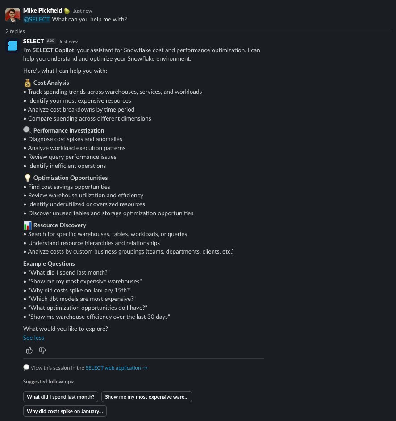Click the label emoji beside Mike Pickfield's name
Viewport: 396px width, 421px height.
click(67, 10)
